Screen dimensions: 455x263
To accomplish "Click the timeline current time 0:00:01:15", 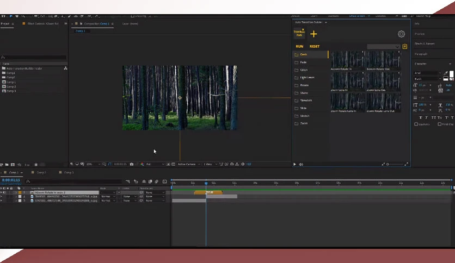I will tap(11, 180).
